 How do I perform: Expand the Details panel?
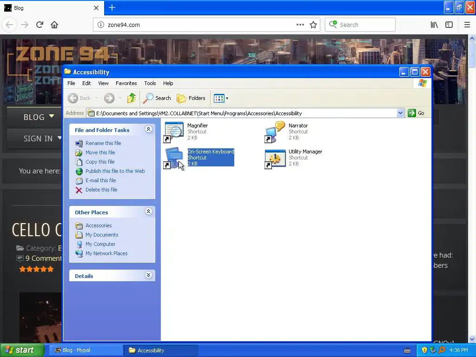click(x=148, y=275)
